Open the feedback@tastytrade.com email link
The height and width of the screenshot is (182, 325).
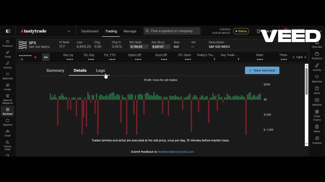point(176,152)
